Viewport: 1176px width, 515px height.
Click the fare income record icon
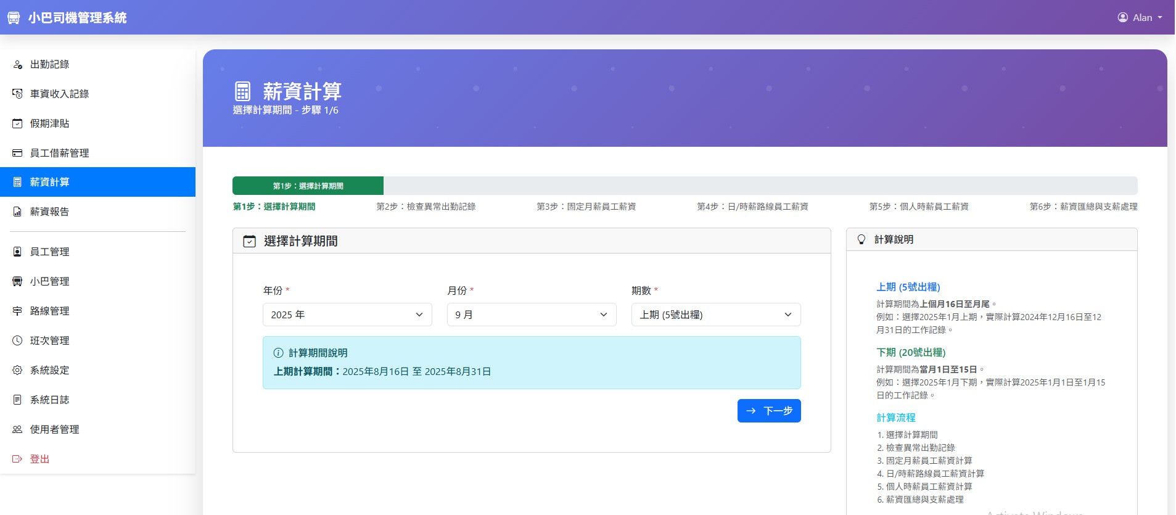17,94
